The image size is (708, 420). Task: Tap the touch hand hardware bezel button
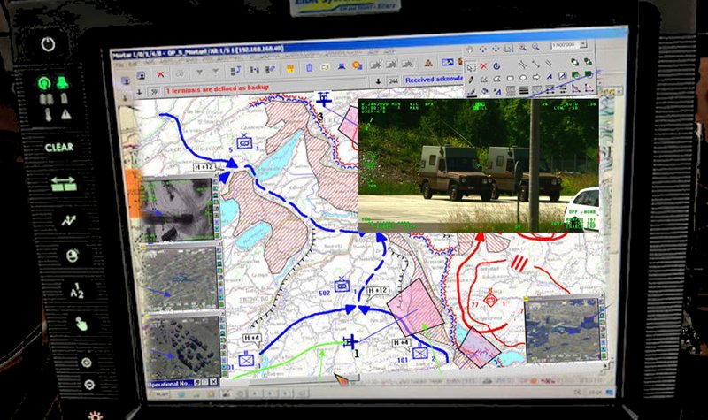click(81, 323)
